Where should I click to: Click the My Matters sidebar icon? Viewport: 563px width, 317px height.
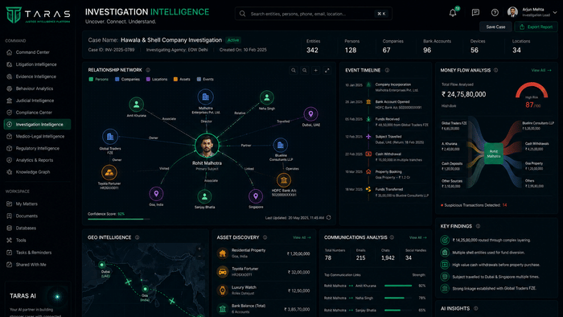click(10, 204)
